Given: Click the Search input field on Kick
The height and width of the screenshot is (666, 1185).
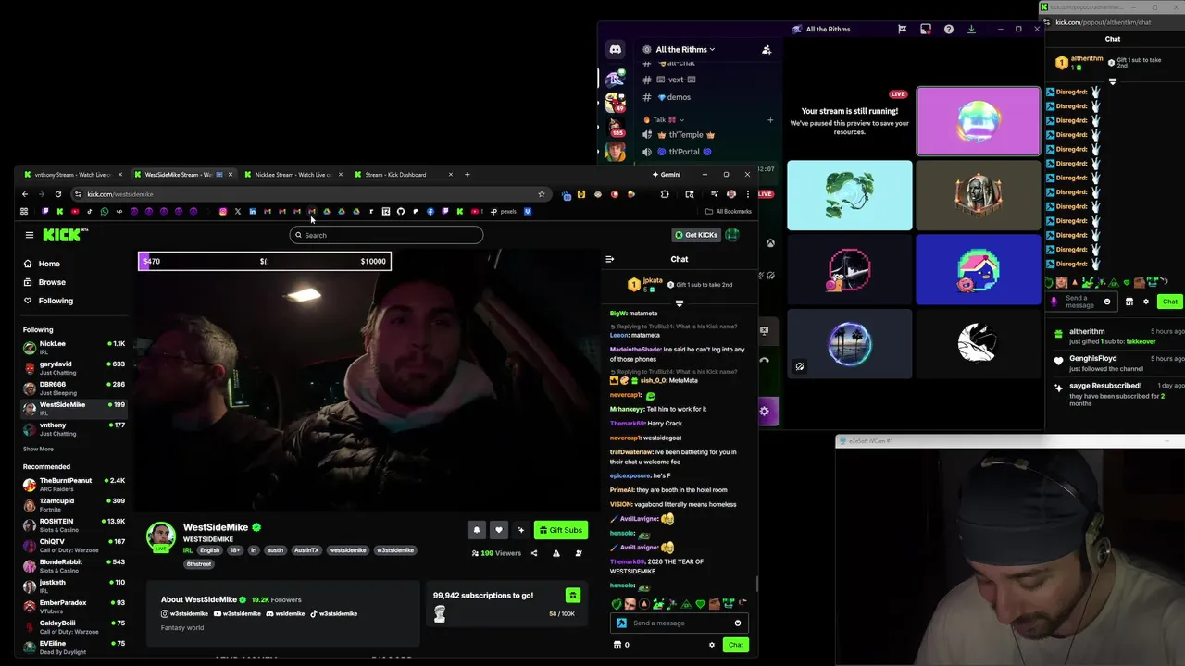Looking at the screenshot, I should 386,235.
